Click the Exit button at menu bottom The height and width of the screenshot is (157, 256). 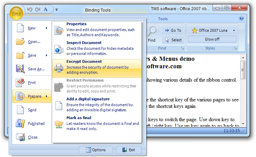tap(129, 150)
